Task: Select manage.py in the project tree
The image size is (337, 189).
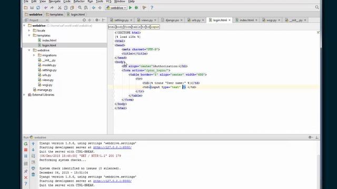Action: point(44,90)
